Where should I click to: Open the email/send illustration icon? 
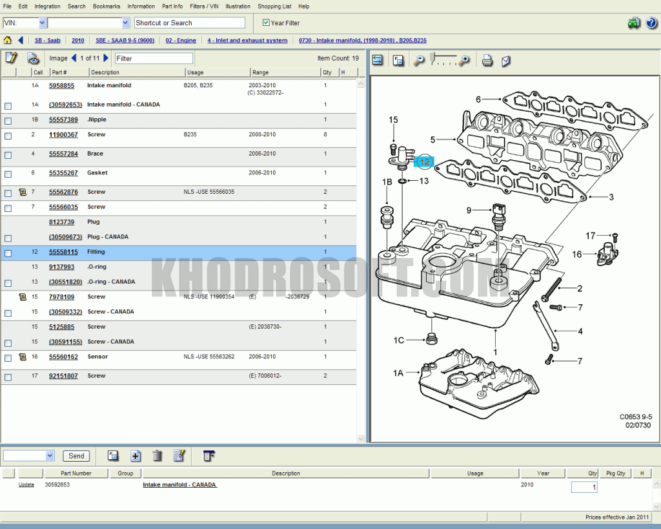507,60
